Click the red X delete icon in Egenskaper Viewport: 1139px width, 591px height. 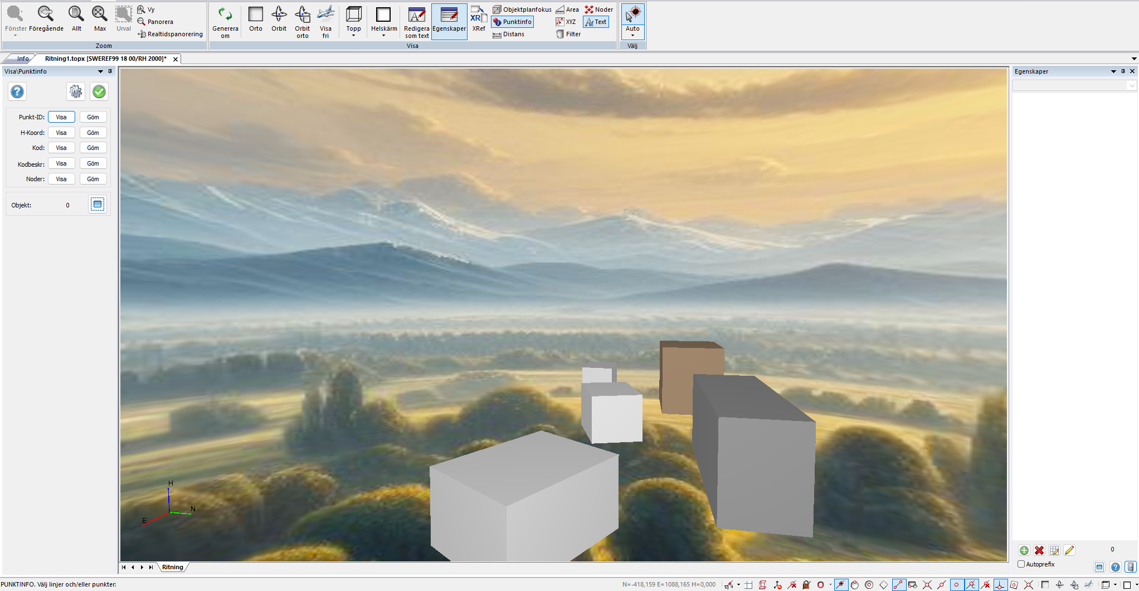1039,550
